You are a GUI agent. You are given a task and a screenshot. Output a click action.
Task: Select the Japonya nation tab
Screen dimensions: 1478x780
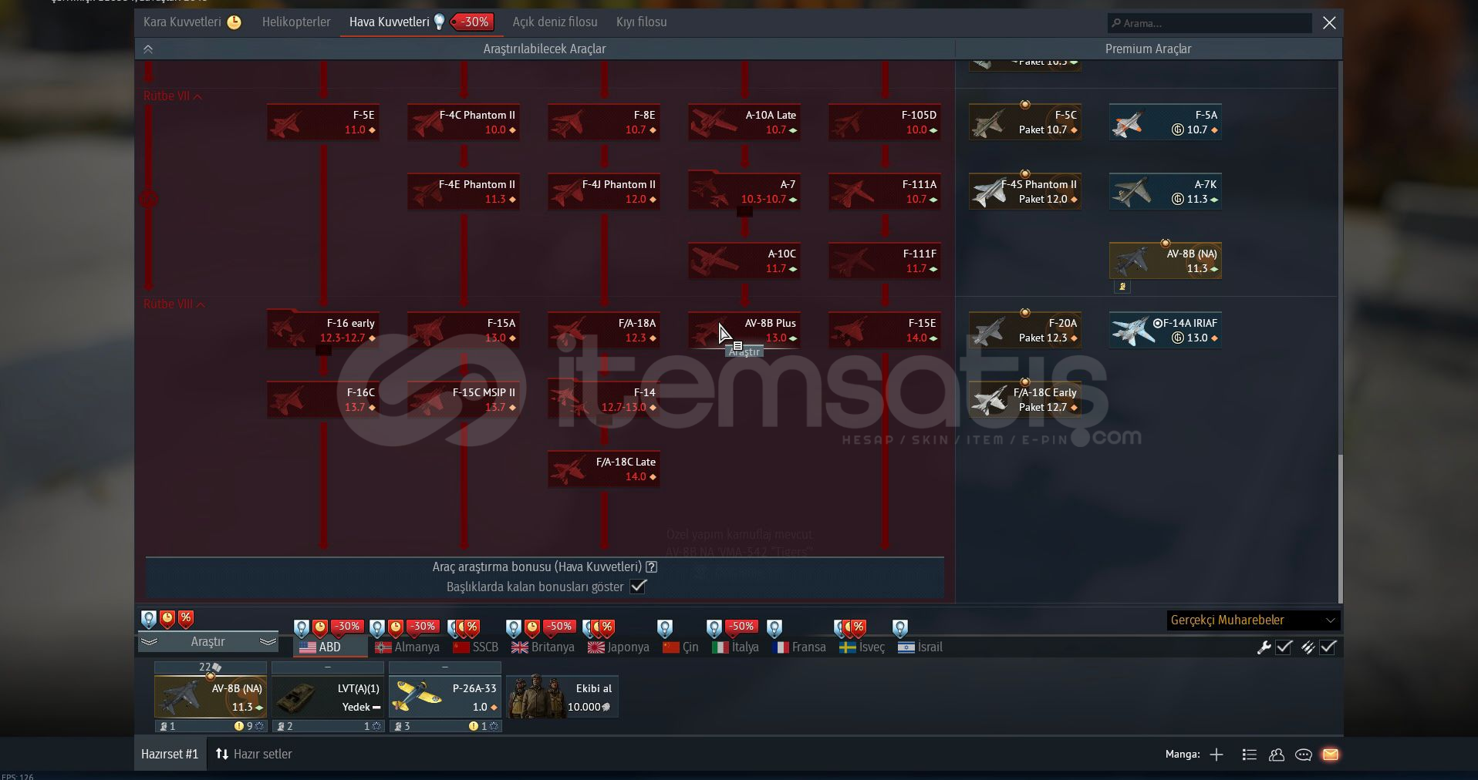pyautogui.click(x=619, y=647)
